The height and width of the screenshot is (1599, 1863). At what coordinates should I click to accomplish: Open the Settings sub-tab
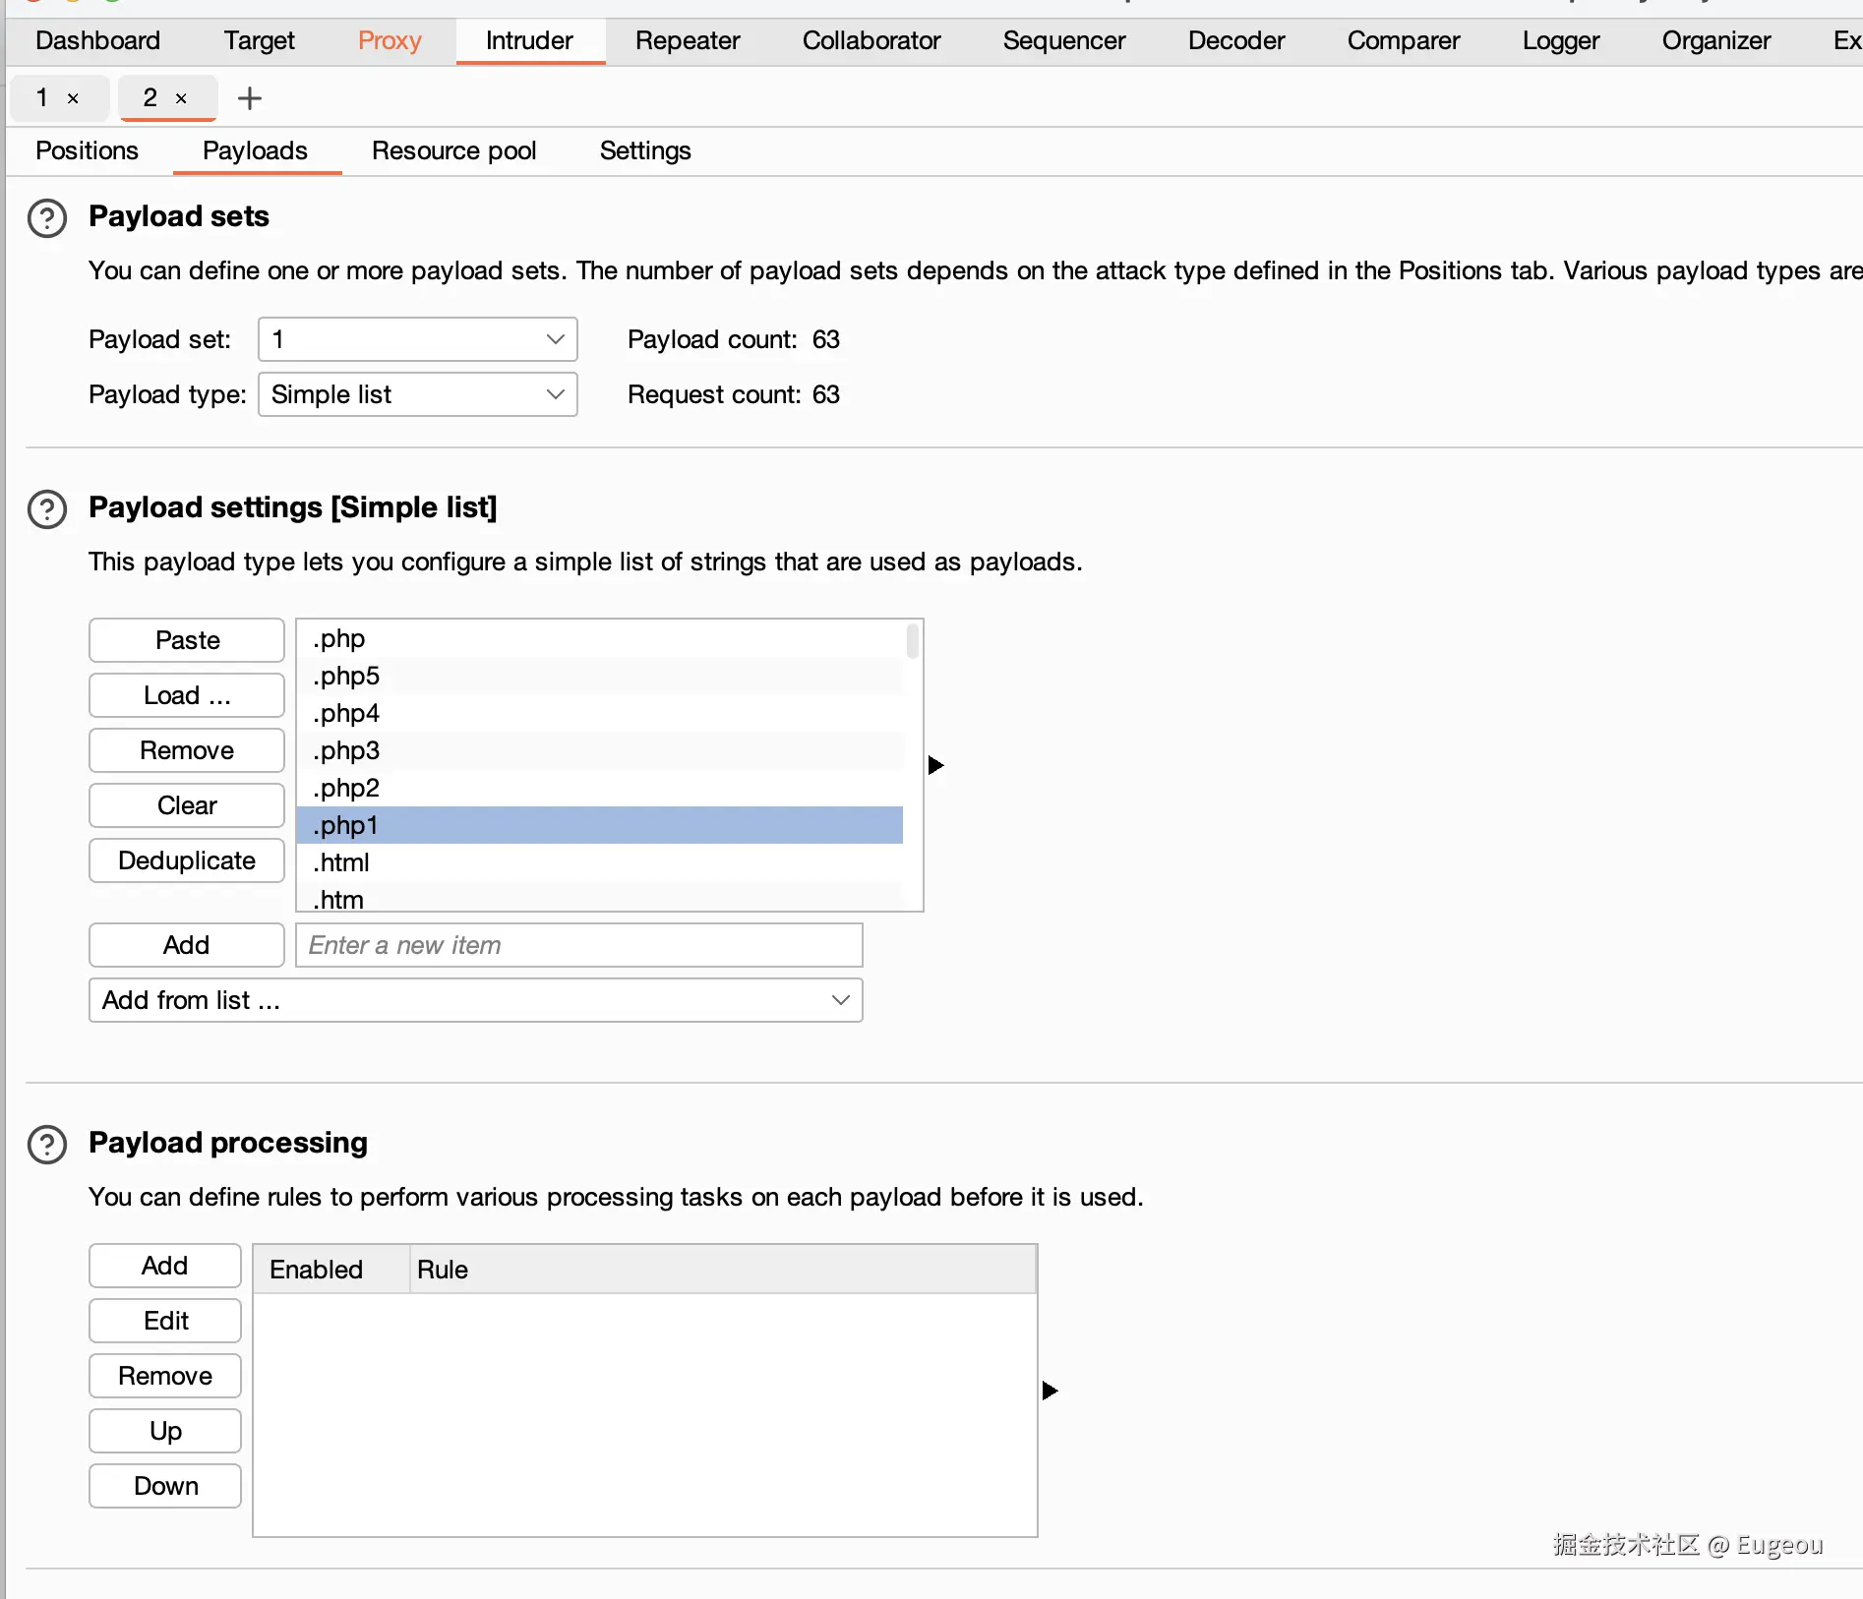click(x=645, y=150)
